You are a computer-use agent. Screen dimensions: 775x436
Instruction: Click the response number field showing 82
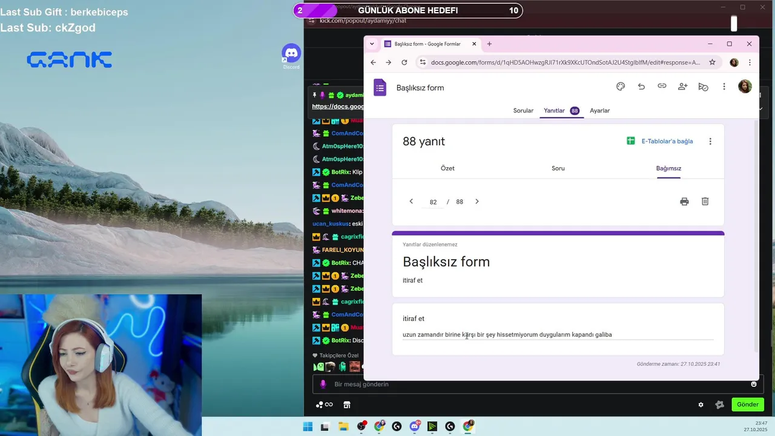point(433,202)
